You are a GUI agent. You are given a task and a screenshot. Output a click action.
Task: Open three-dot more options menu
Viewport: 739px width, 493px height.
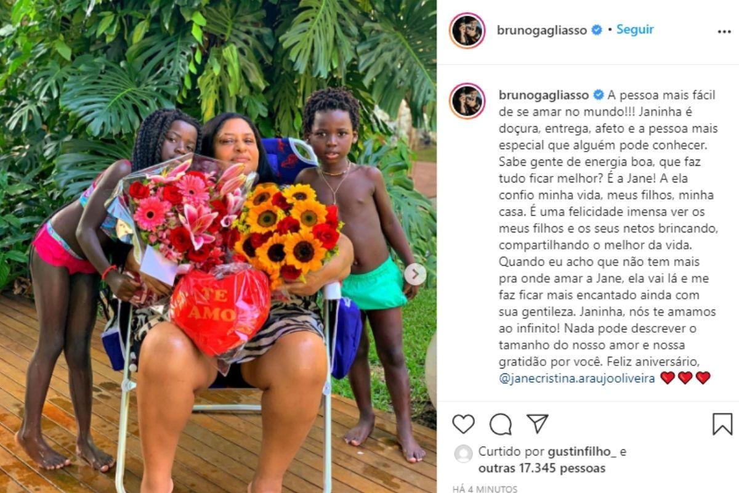pyautogui.click(x=724, y=31)
